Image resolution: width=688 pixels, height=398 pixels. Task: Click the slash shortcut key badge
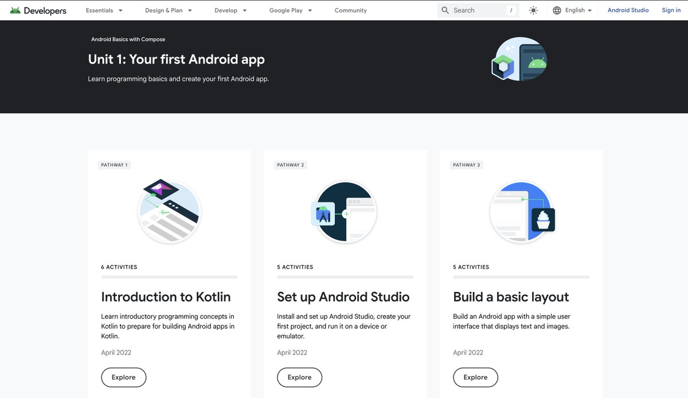(511, 10)
